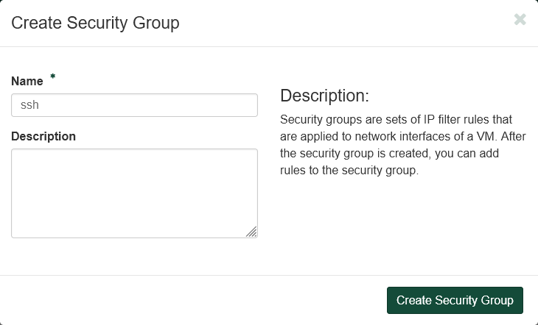This screenshot has height=325, width=538.
Task: Click the help line ending of a VM. After
Action: point(402,136)
